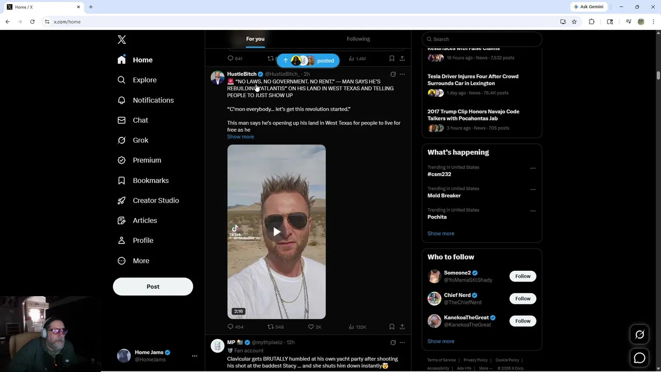This screenshot has height=372, width=661.
Task: Share the post with 1.4M views
Action: click(402, 58)
